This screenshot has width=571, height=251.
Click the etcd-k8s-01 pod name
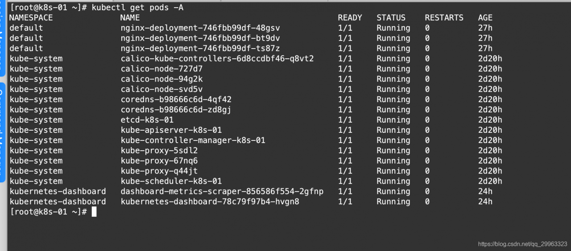point(147,120)
